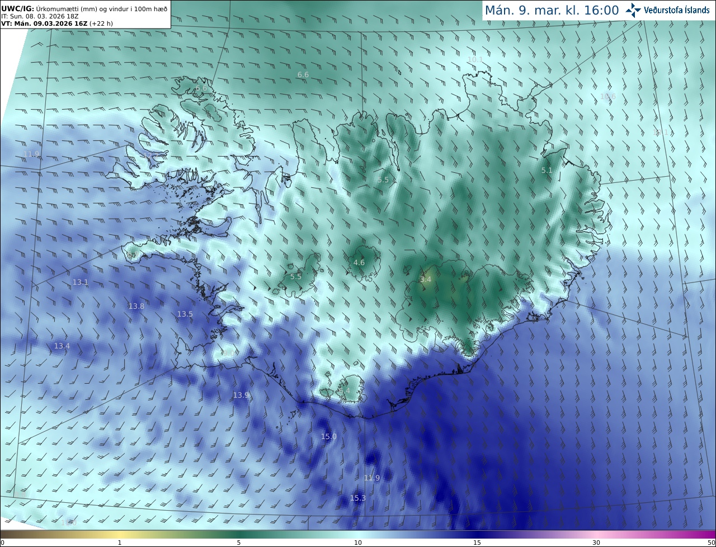
Task: Click the 13.5 value label
Action: [x=185, y=314]
